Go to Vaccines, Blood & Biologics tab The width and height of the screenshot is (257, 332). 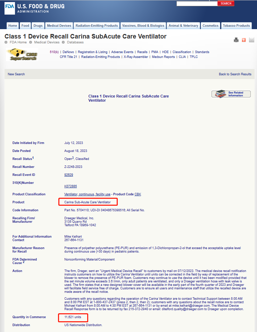(143, 26)
